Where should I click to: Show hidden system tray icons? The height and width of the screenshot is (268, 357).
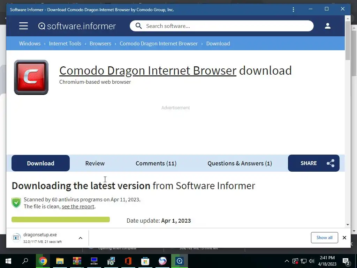[287, 261]
